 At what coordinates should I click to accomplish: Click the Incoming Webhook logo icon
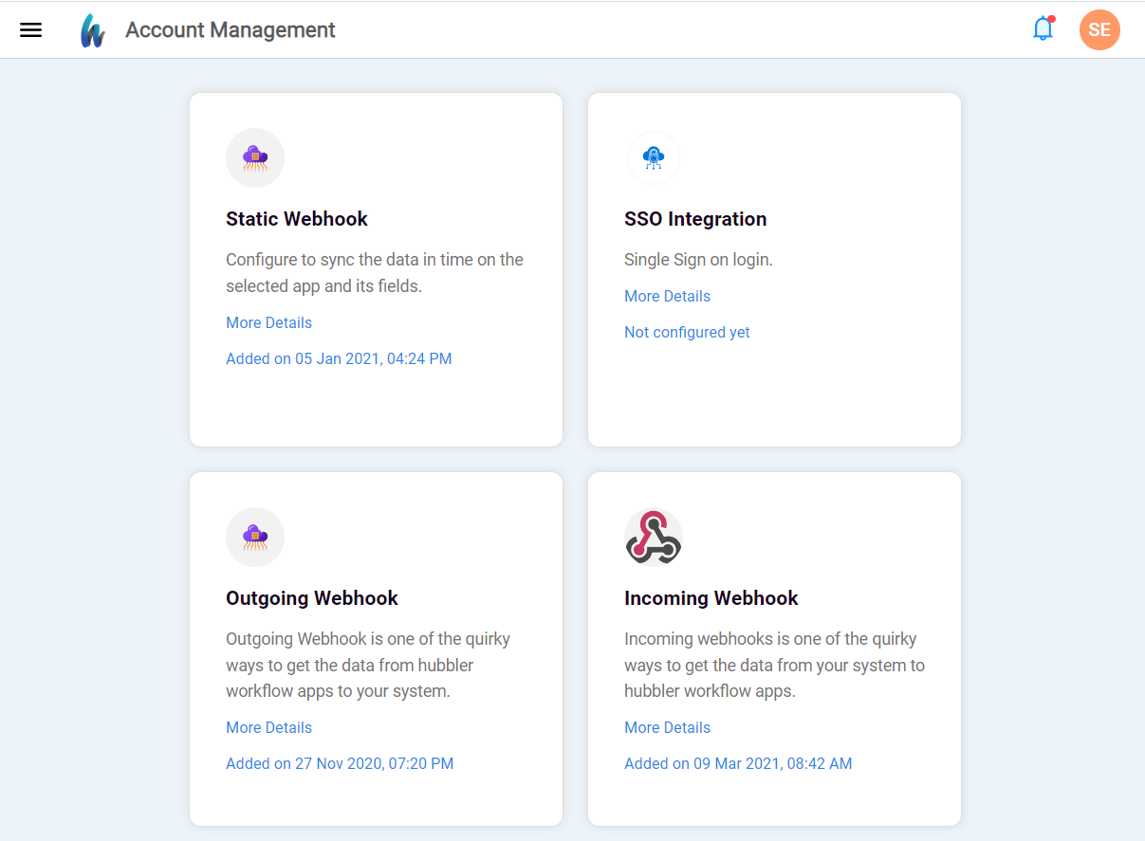point(654,537)
